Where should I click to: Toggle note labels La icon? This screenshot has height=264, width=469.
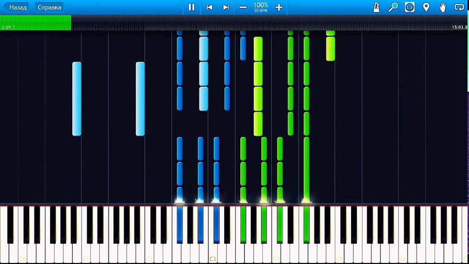point(410,7)
